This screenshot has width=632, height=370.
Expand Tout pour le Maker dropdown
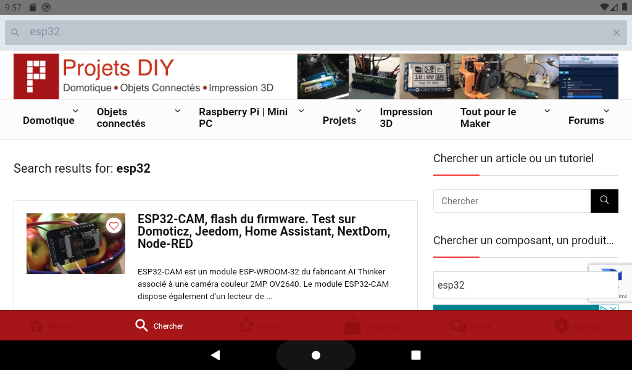click(x=547, y=111)
